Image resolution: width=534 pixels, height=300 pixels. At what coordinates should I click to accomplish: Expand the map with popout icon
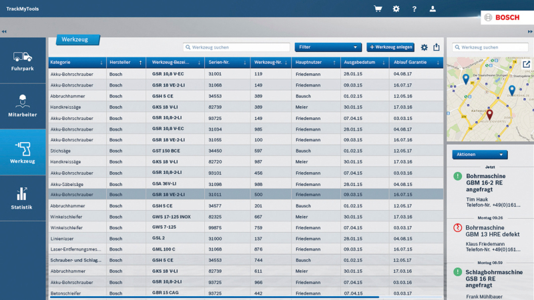coord(526,64)
